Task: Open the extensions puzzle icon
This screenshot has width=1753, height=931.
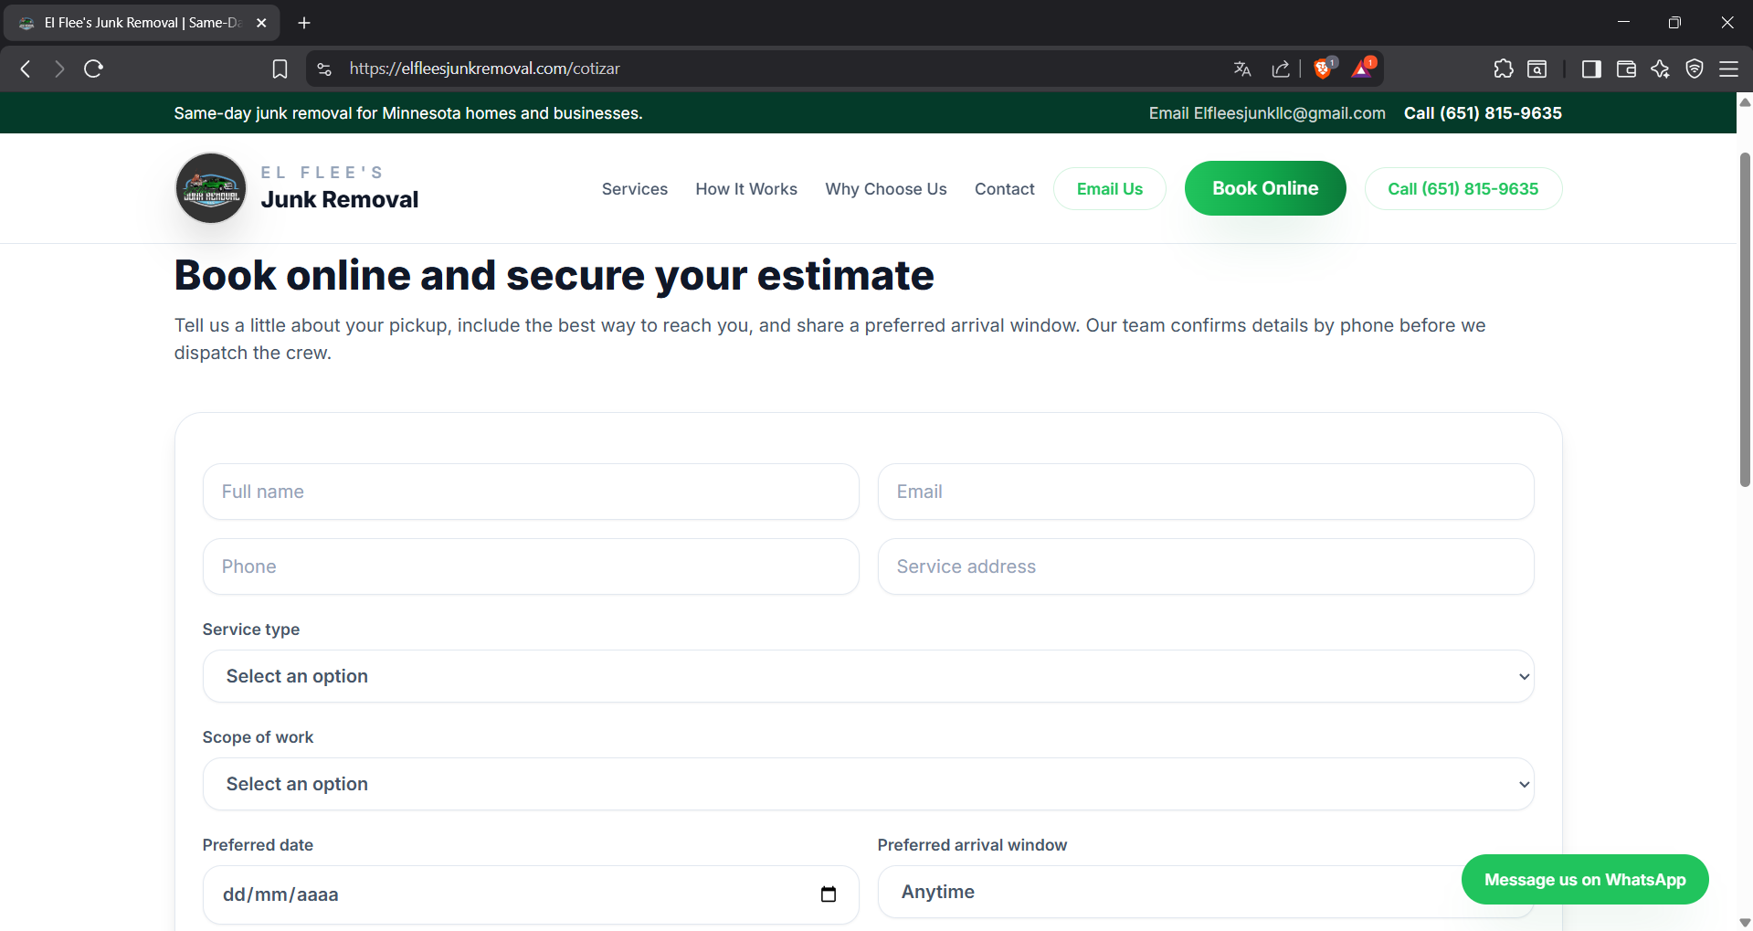Action: point(1503,69)
